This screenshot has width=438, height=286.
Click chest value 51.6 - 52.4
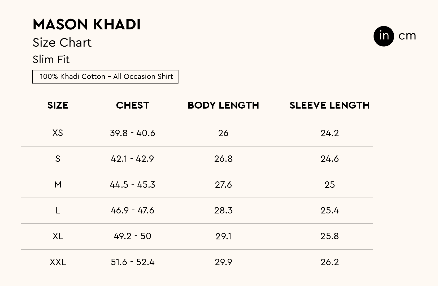tap(132, 262)
